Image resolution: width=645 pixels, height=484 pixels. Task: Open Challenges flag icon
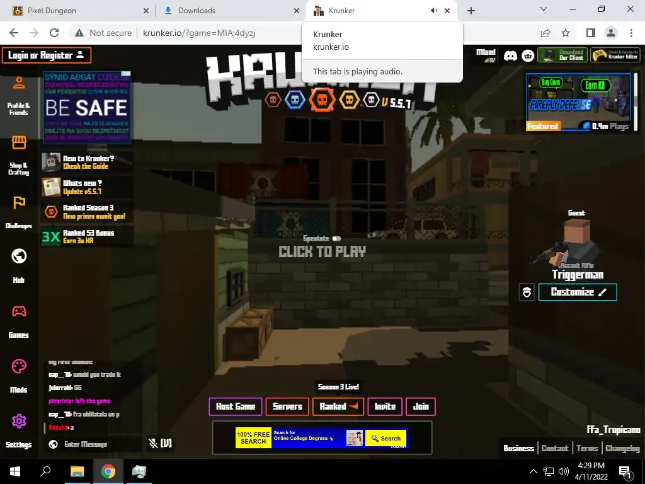pyautogui.click(x=19, y=202)
